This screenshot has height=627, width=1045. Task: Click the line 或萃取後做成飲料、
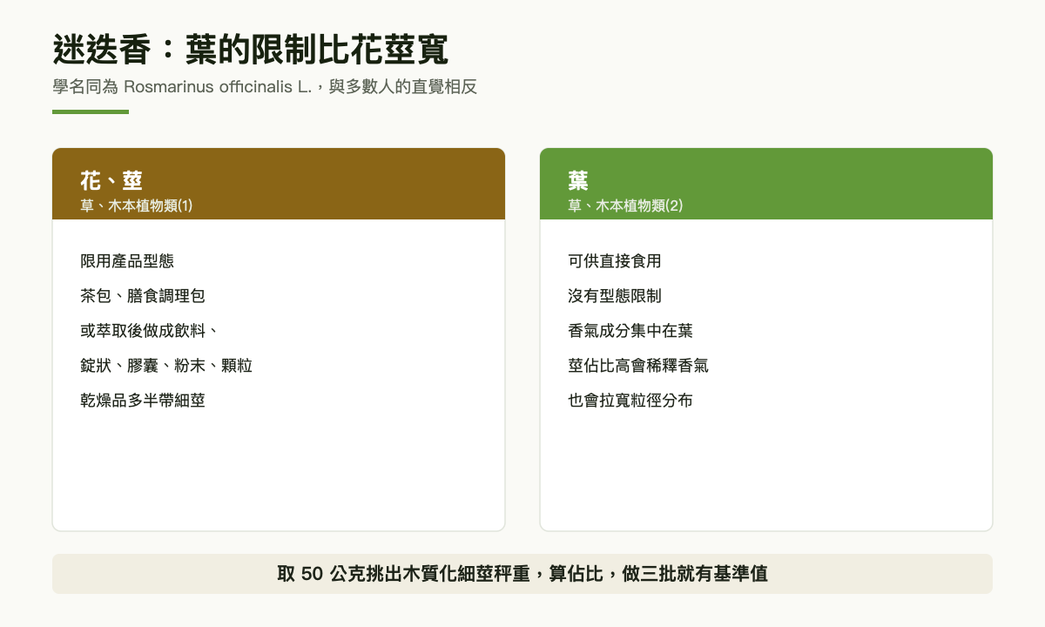pyautogui.click(x=151, y=331)
